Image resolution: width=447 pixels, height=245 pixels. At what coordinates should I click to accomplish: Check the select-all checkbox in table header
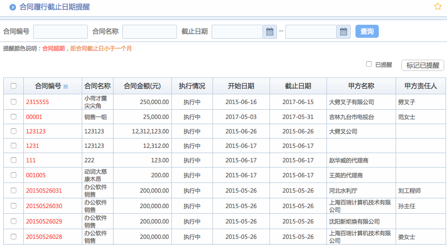pos(14,86)
